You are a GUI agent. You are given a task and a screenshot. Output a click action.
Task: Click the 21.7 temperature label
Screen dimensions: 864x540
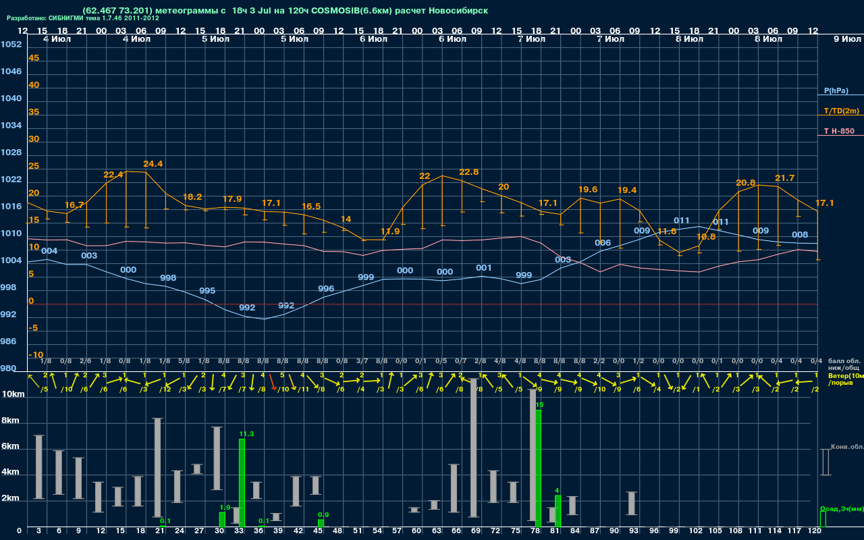click(784, 178)
